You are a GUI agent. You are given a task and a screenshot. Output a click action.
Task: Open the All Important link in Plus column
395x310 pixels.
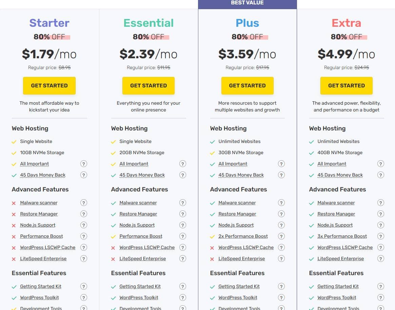pos(233,164)
